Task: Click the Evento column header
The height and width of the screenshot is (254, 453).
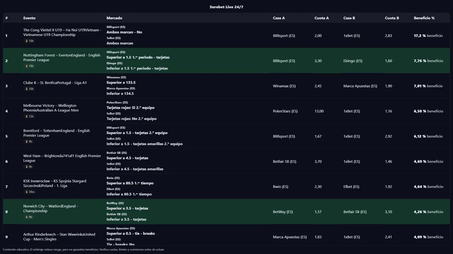Action: tap(29, 18)
